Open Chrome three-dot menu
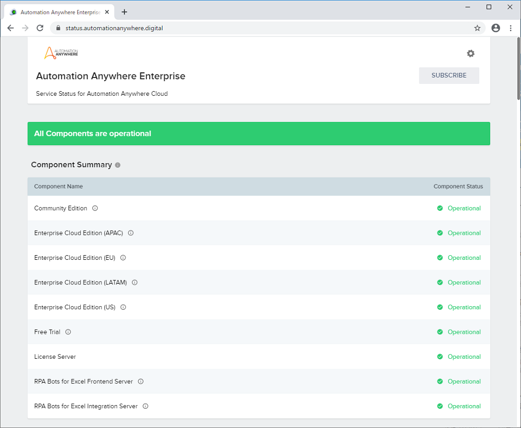This screenshot has width=521, height=428. 511,28
